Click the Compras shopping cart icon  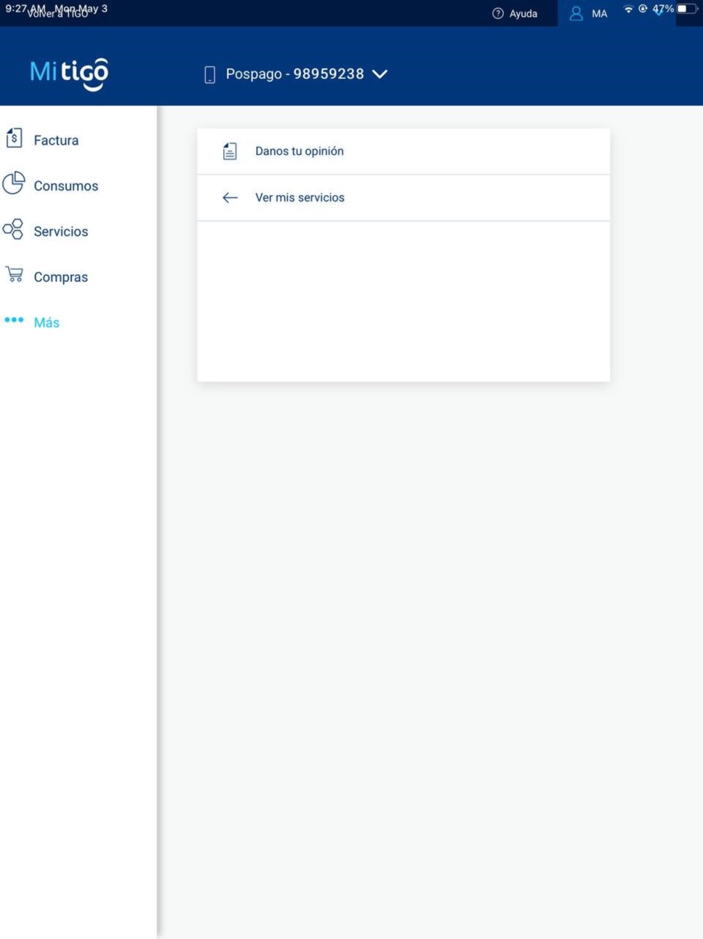(x=14, y=274)
